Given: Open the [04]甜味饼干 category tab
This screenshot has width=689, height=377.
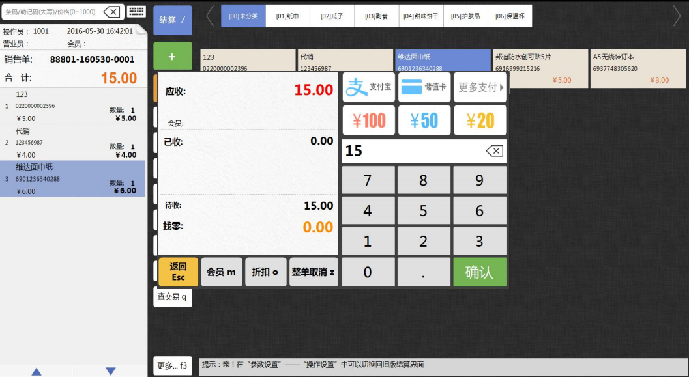Looking at the screenshot, I should (421, 15).
